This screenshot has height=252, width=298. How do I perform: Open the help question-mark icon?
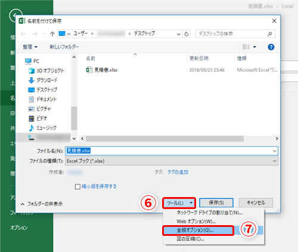271,47
